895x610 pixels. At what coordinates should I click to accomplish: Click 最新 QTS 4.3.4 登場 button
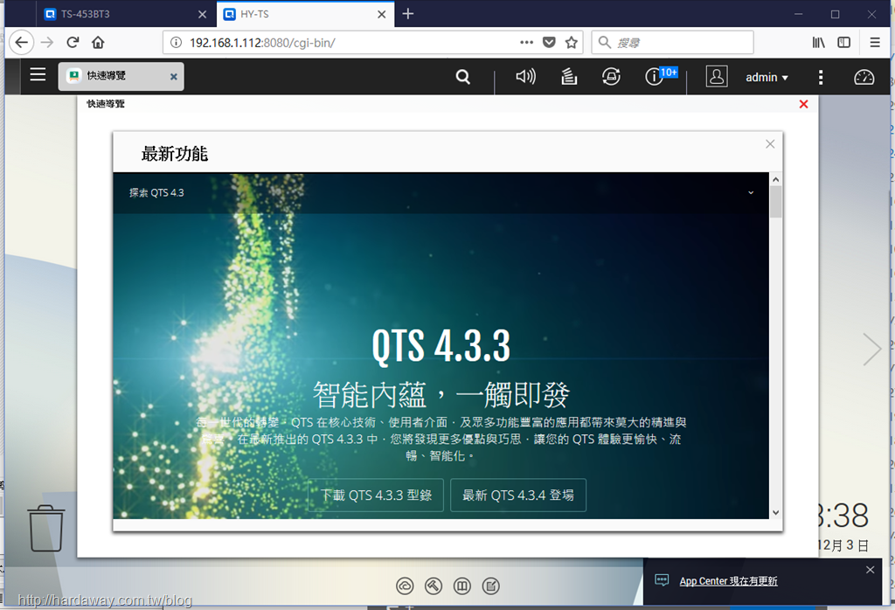517,495
